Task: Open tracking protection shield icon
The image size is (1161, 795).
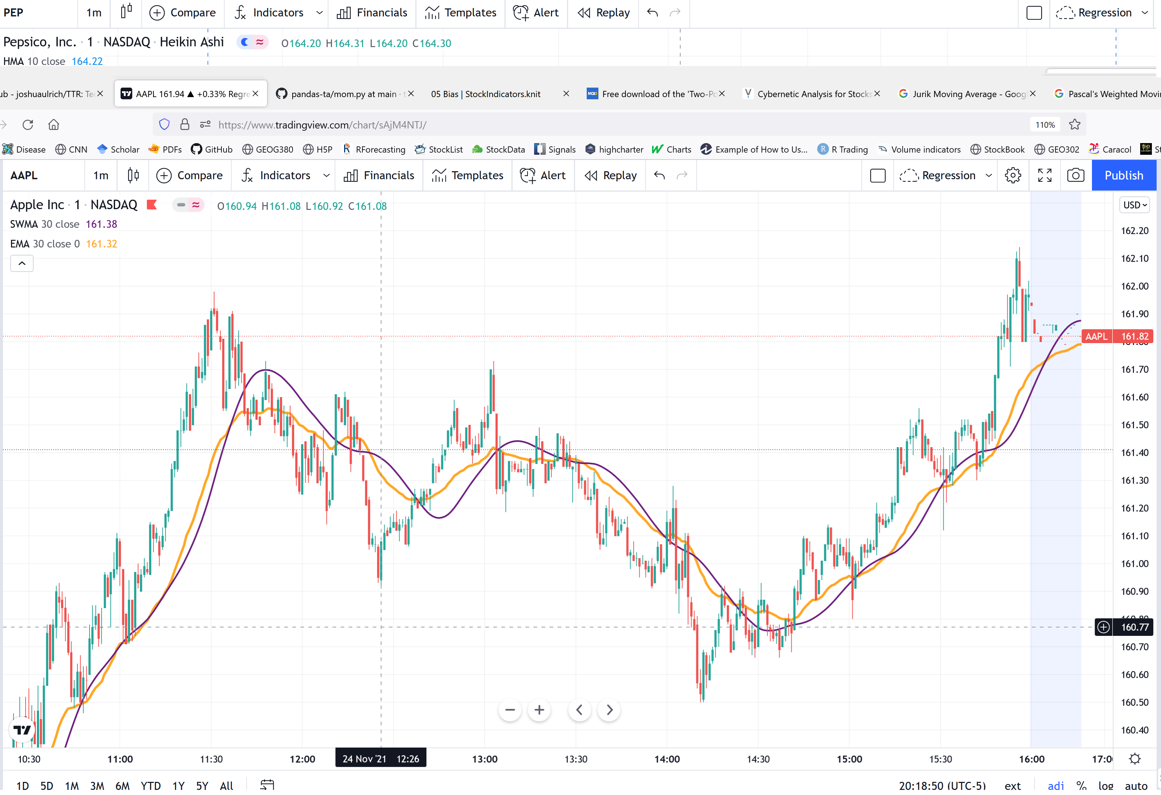Action: pos(164,125)
